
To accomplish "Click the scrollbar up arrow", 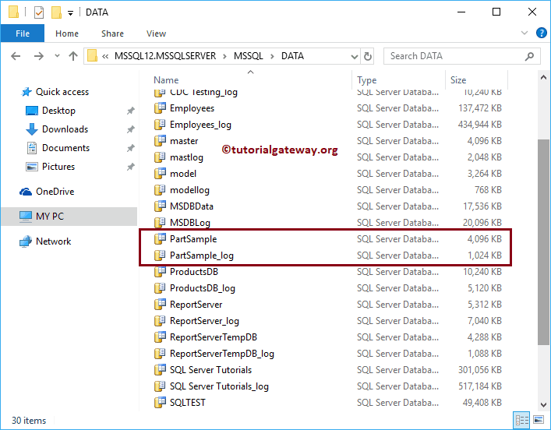I will pyautogui.click(x=543, y=77).
